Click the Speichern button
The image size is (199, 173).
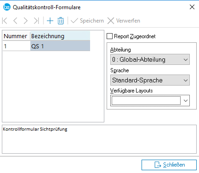click(x=87, y=21)
